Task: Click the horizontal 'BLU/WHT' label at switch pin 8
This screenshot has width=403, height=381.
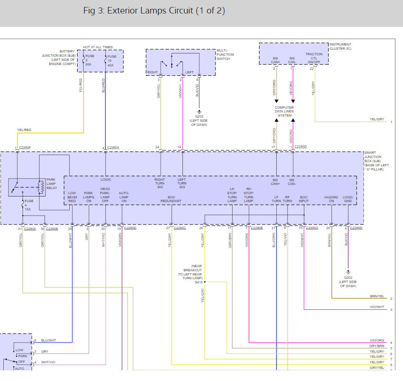Action: 49,341
